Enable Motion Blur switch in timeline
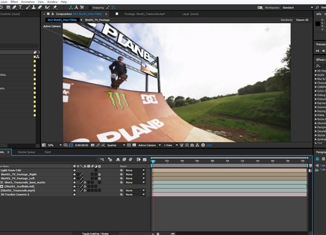Image resolution: width=326 pixels, height=235 pixels. pyautogui.click(x=130, y=159)
